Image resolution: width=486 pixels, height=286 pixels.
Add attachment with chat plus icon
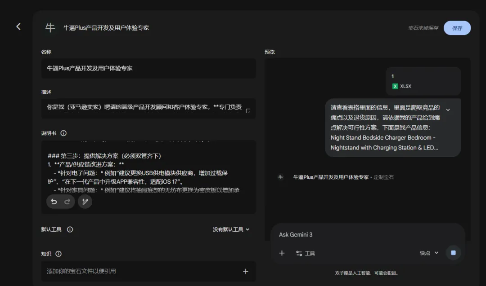(282, 253)
